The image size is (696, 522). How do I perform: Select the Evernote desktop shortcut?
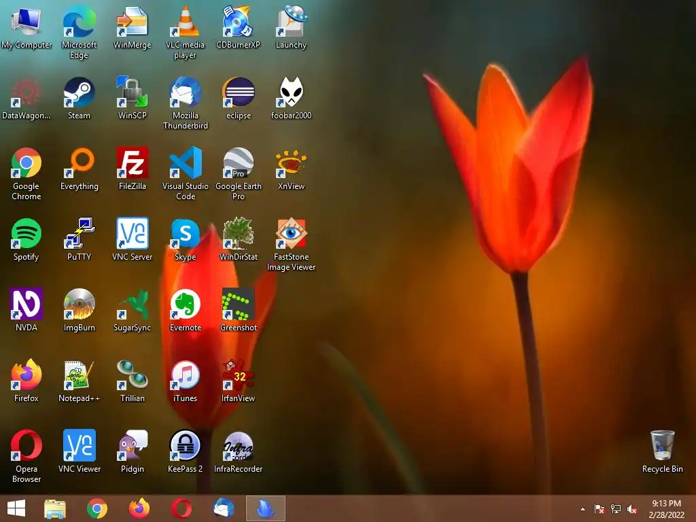(185, 310)
